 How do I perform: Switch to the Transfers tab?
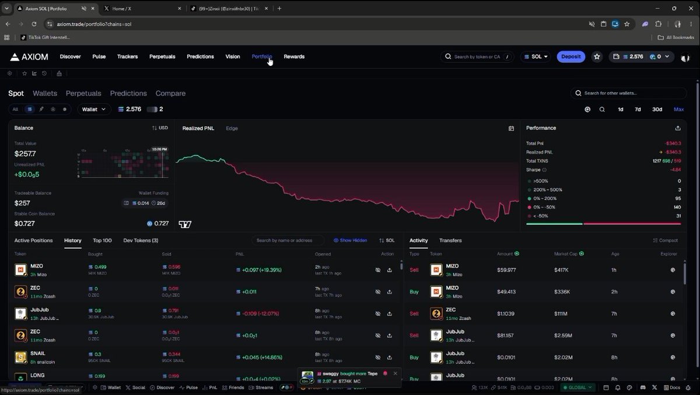[x=450, y=241]
